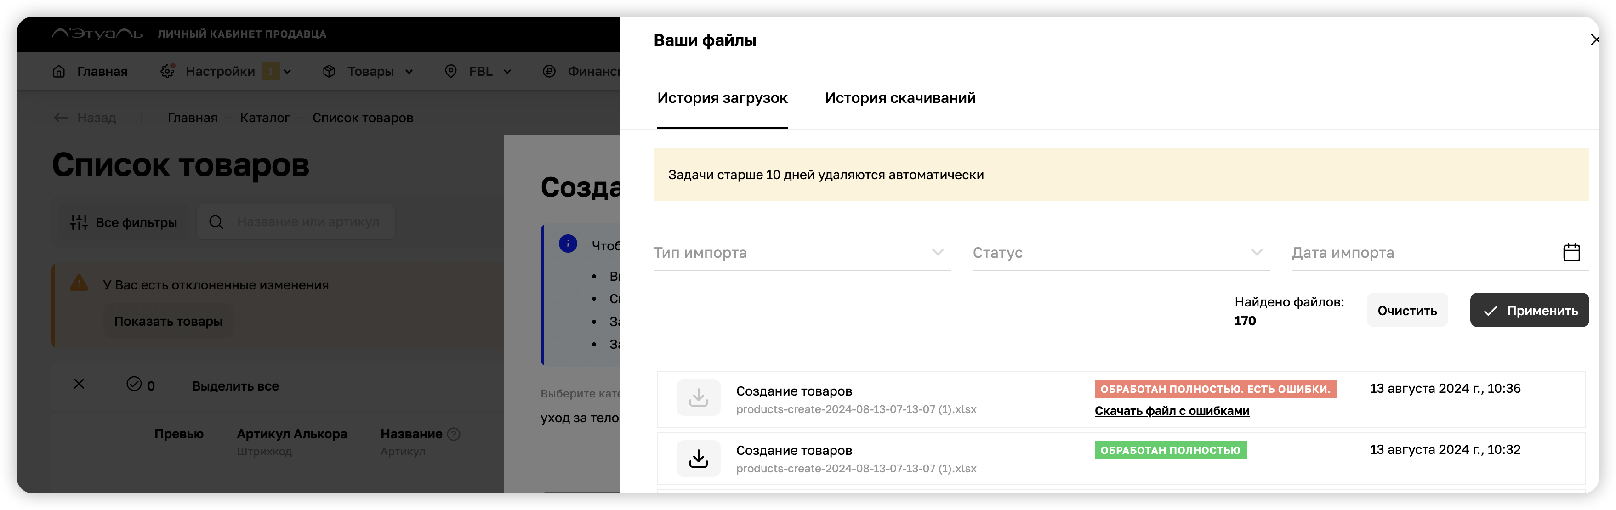Click the Очистить button

pos(1406,310)
